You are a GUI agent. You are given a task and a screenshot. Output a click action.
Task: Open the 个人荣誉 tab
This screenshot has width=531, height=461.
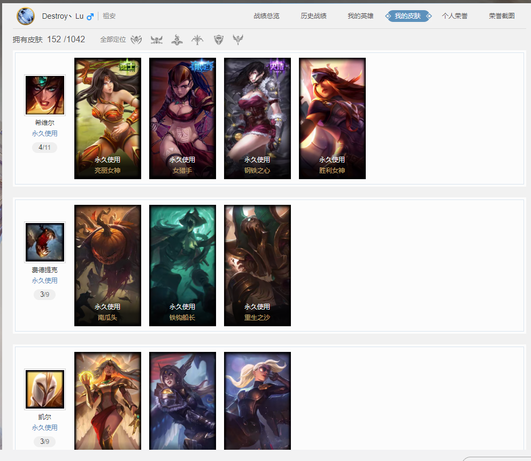tap(455, 16)
